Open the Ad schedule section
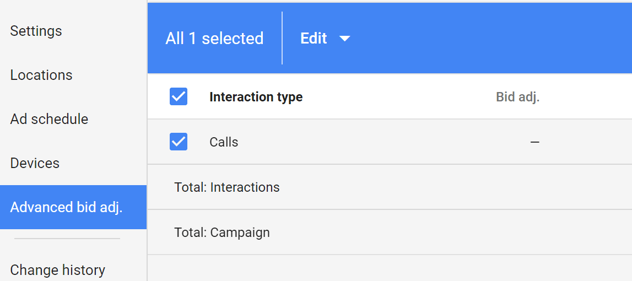 (x=49, y=119)
